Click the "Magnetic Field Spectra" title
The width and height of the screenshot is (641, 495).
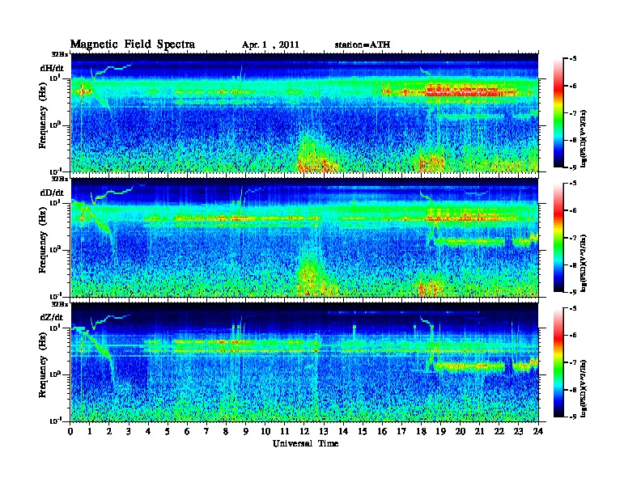coord(133,44)
